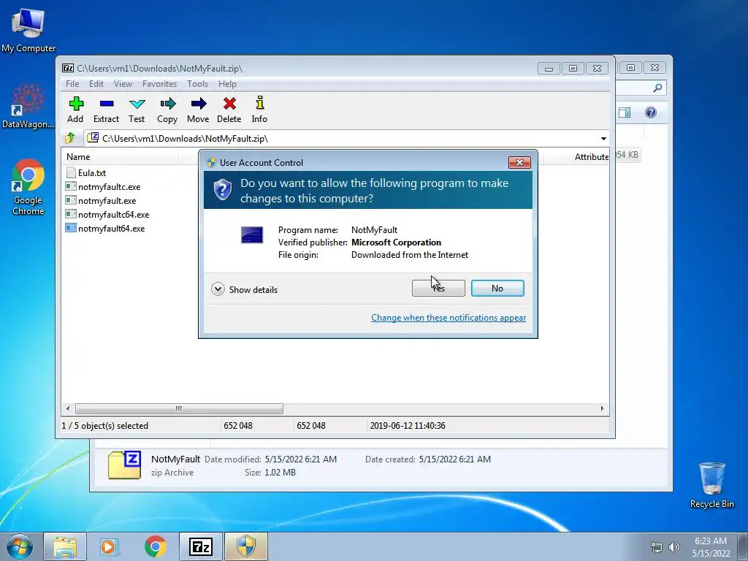Open Windows Explorer from taskbar
The image size is (748, 561).
point(65,546)
